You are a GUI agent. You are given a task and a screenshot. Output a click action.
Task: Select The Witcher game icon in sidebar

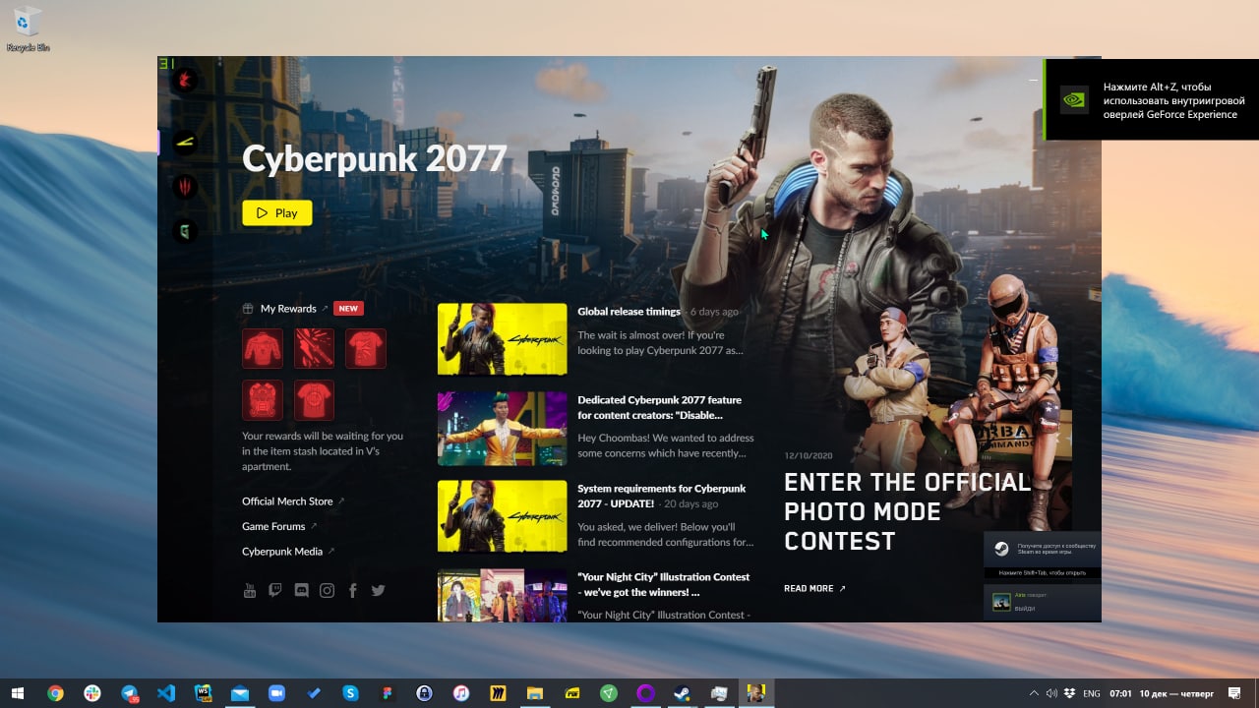184,187
